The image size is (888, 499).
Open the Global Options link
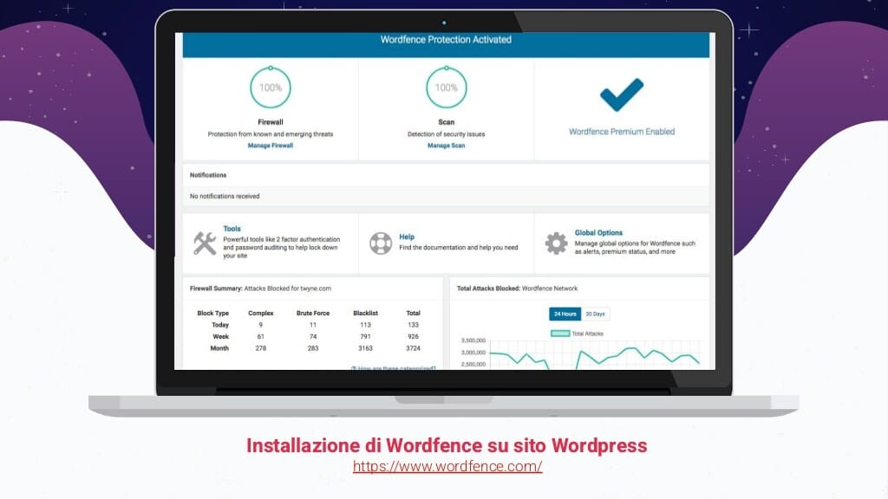click(598, 232)
